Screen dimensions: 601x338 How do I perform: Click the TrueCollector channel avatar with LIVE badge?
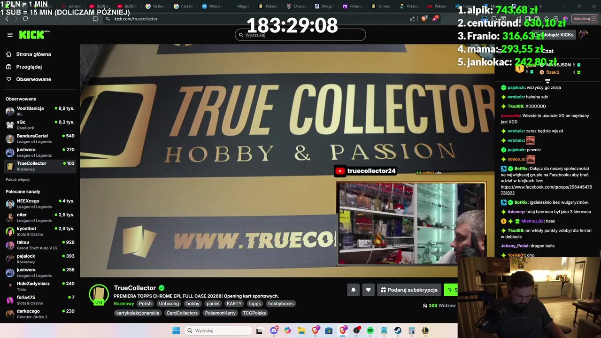pos(99,294)
